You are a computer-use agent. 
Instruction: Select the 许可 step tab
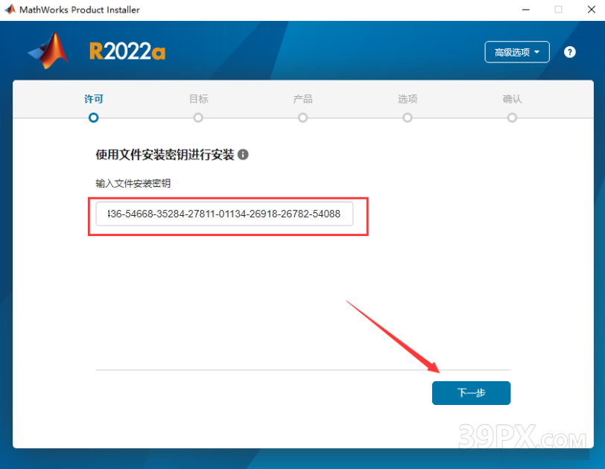click(93, 99)
